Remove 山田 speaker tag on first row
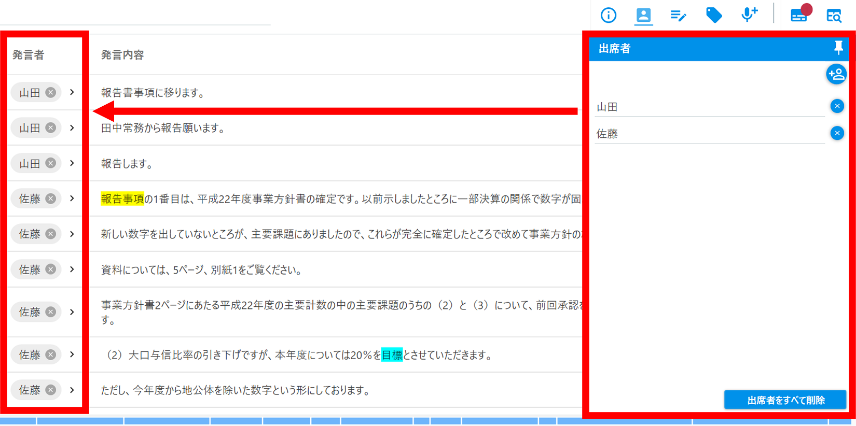 pyautogui.click(x=50, y=92)
